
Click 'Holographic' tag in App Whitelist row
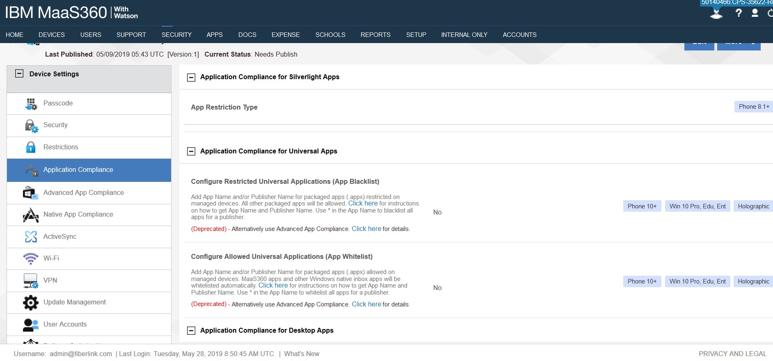(x=753, y=281)
